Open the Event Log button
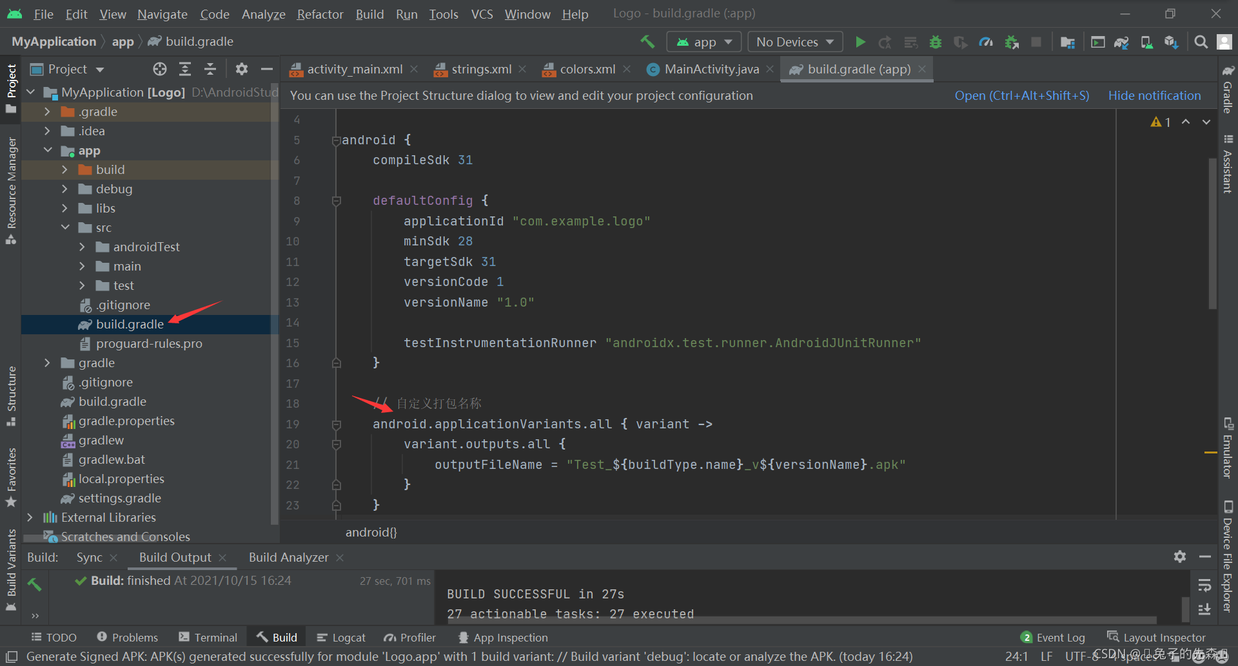Screen dimensions: 1238x666 1053,637
